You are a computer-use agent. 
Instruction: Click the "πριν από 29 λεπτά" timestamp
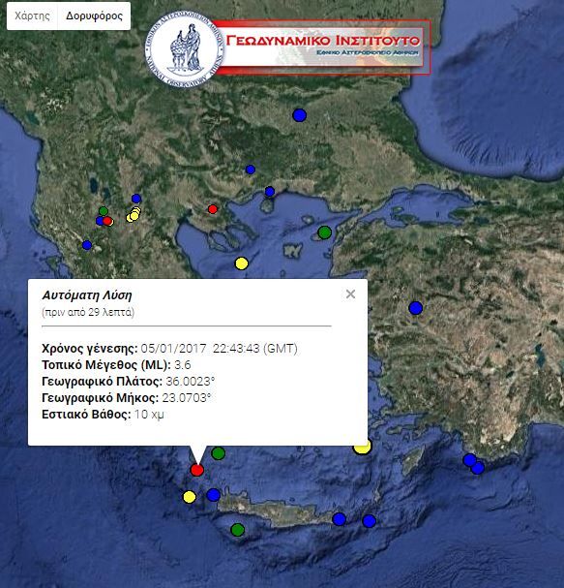[x=88, y=312]
